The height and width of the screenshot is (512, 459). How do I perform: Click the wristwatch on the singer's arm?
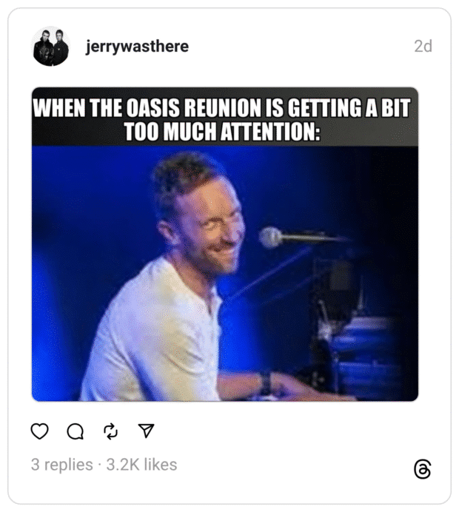(x=266, y=383)
